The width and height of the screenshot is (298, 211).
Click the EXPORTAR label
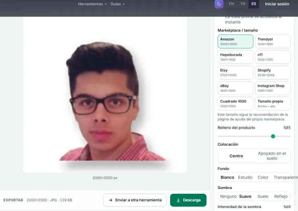pos(13,200)
